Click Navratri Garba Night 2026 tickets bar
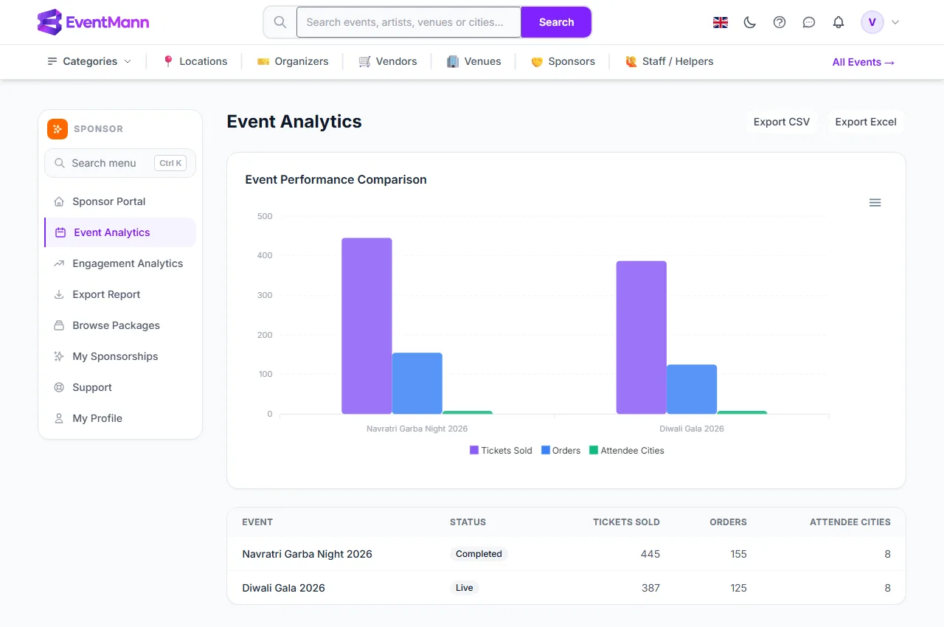This screenshot has height=627, width=944. tap(367, 326)
